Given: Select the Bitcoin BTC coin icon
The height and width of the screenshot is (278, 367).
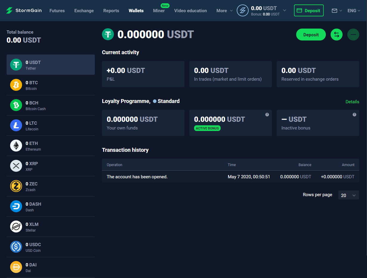Looking at the screenshot, I should pyautogui.click(x=16, y=85).
